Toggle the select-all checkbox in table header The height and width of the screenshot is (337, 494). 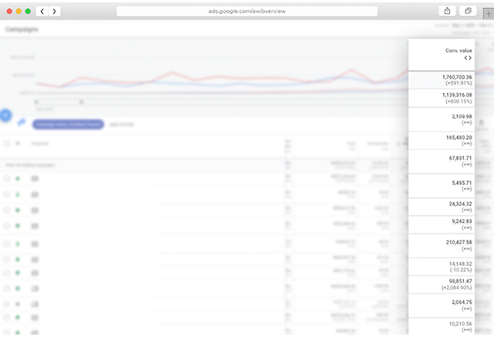[x=7, y=142]
